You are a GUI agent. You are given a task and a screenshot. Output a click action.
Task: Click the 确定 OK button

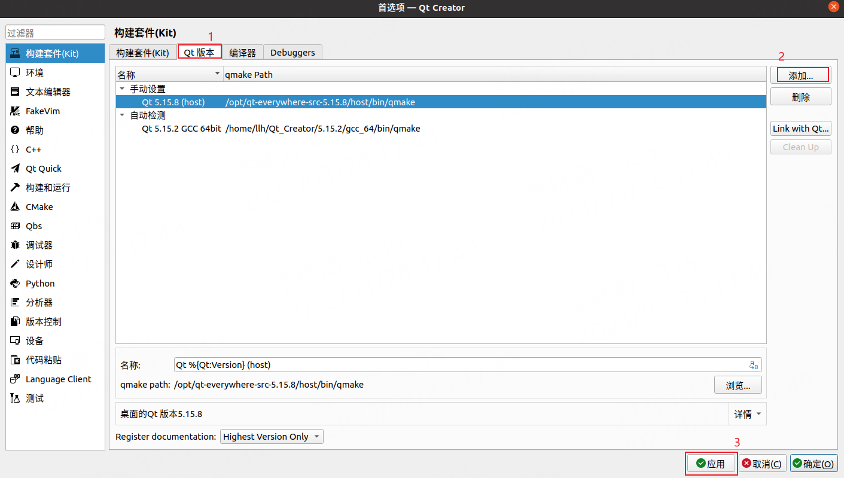(813, 464)
